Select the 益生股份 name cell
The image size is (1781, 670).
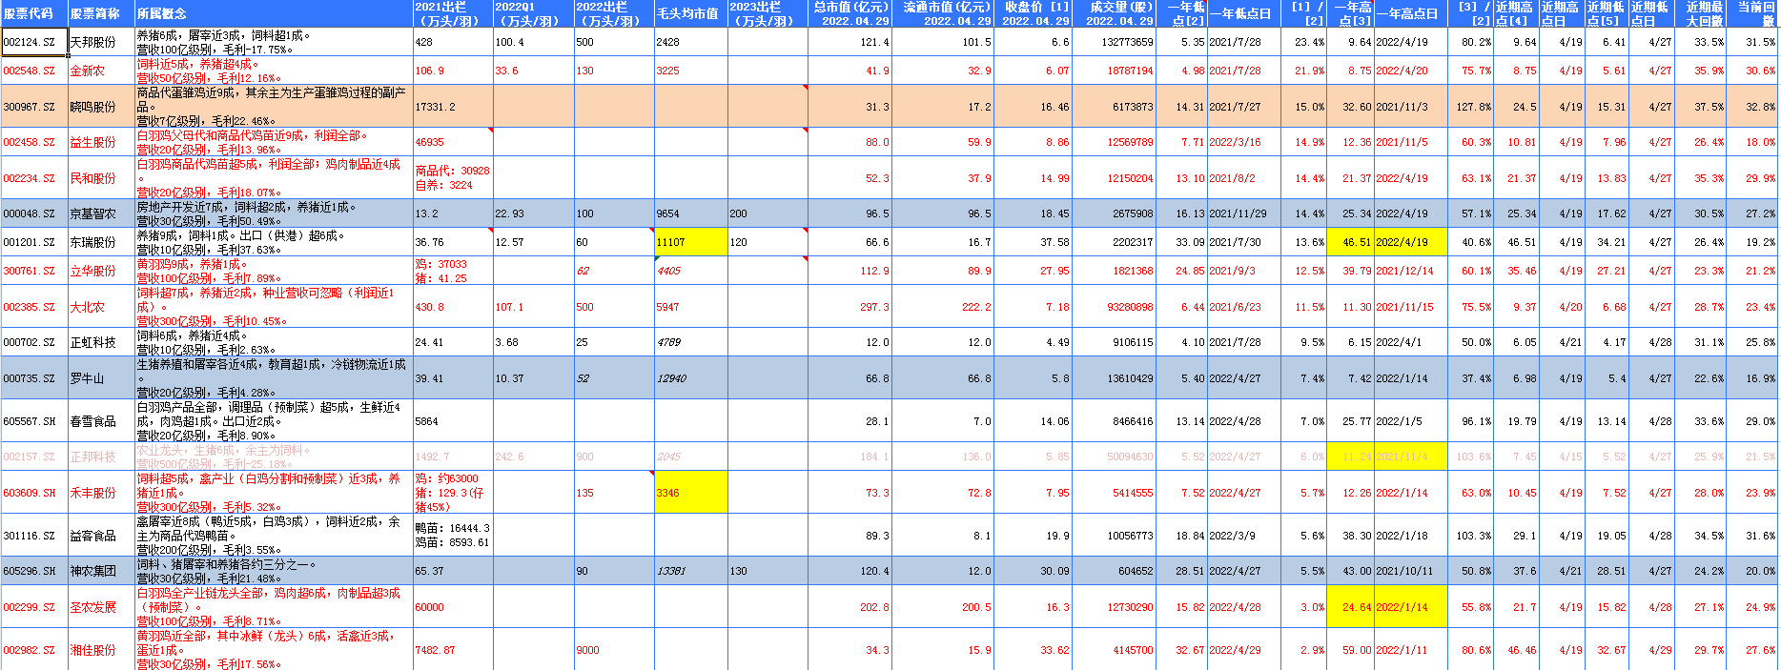101,142
